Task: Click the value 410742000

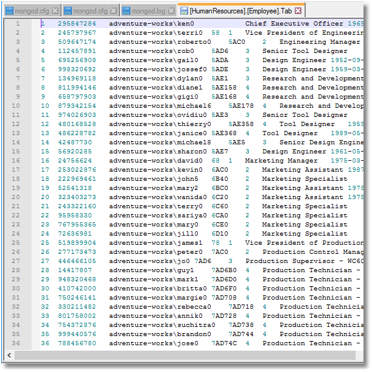Action: pyautogui.click(x=77, y=289)
